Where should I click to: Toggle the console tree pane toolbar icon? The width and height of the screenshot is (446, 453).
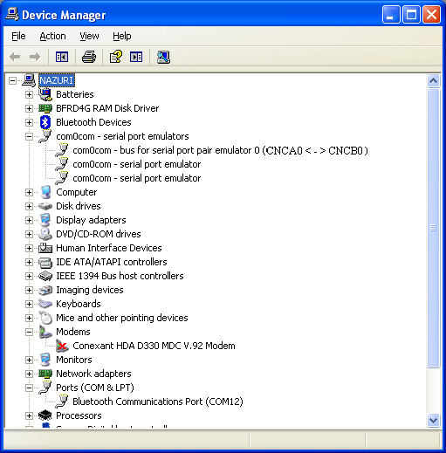click(62, 57)
